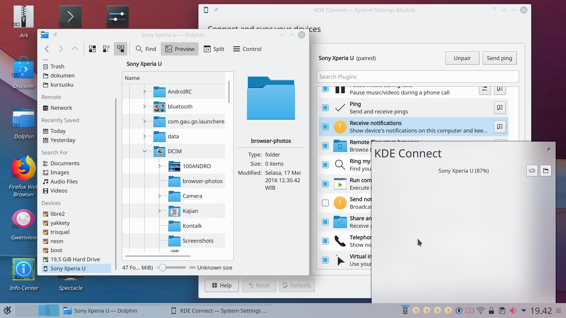This screenshot has height=318, width=566.
Task: Open Help in KDE Connect settings
Action: [x=222, y=285]
